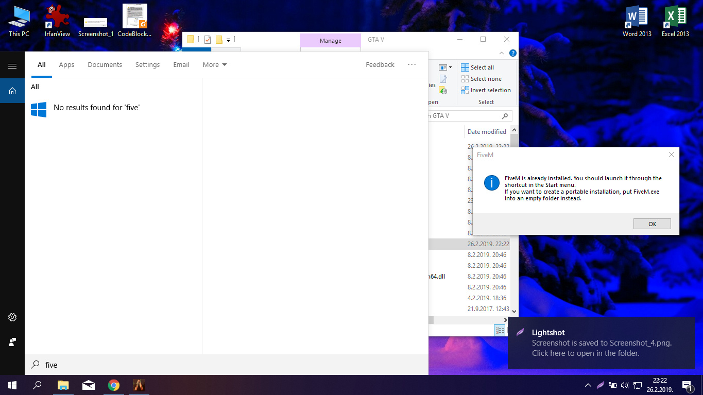
Task: Click the Feedback link in search panel
Action: 380,64
